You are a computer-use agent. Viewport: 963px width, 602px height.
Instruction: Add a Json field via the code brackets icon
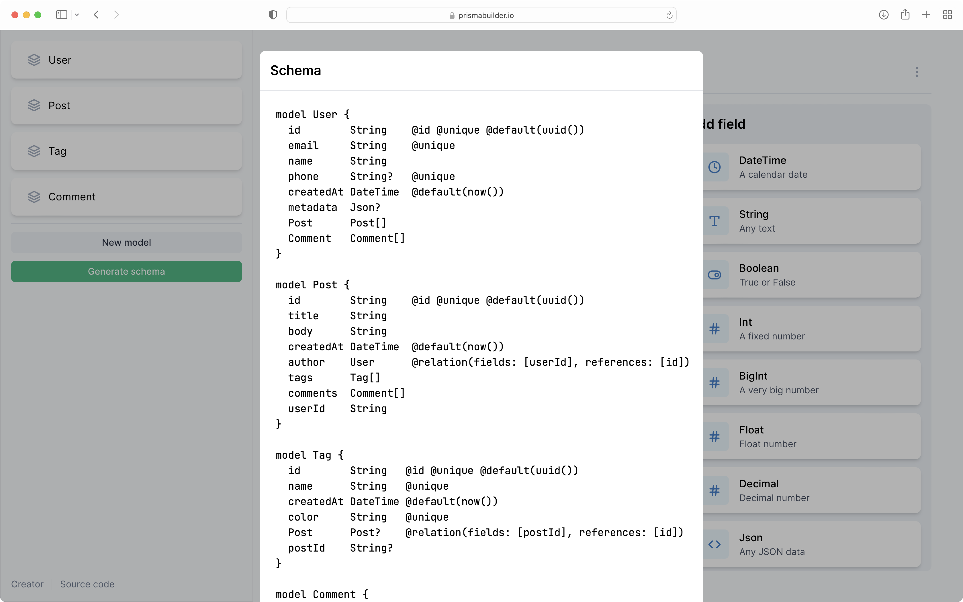tap(715, 544)
